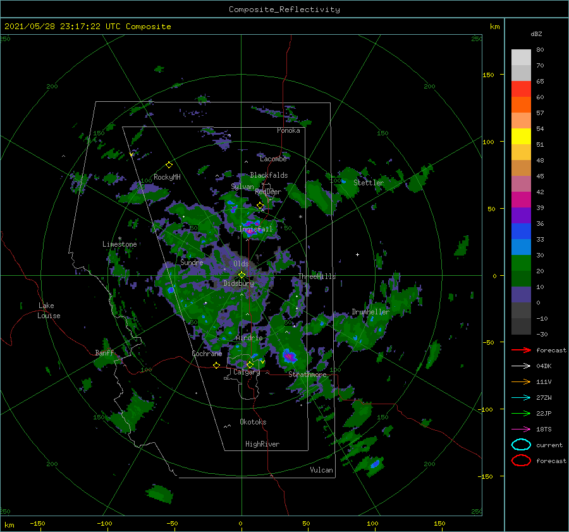569x532 pixels.
Task: Click the Lacombe city label
Action: (273, 159)
